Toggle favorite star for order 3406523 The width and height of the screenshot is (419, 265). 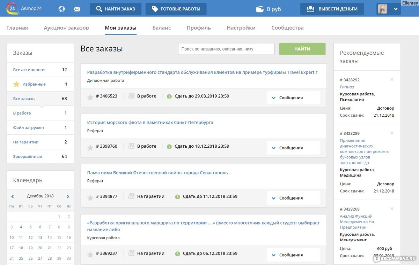(90, 98)
